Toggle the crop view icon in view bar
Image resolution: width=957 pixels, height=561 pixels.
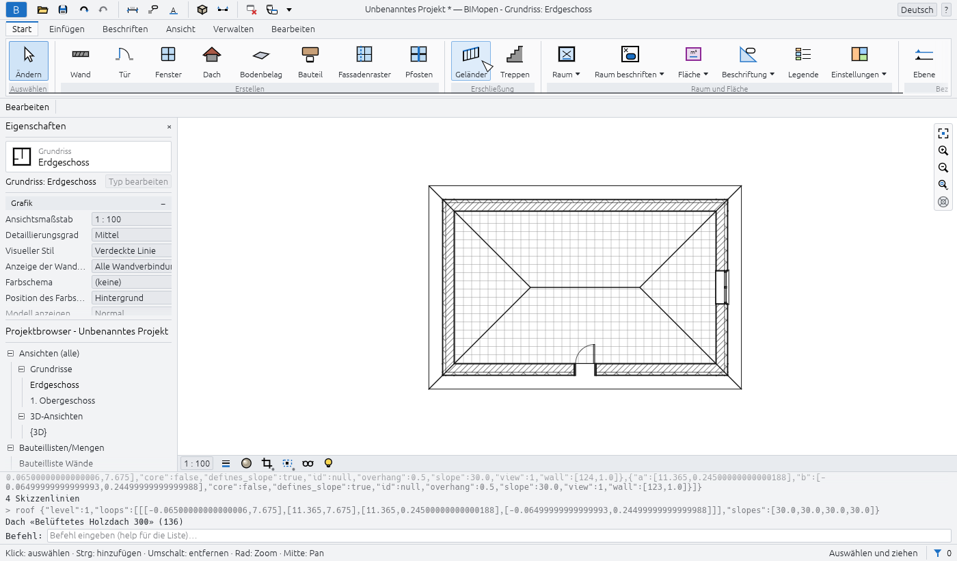click(267, 463)
